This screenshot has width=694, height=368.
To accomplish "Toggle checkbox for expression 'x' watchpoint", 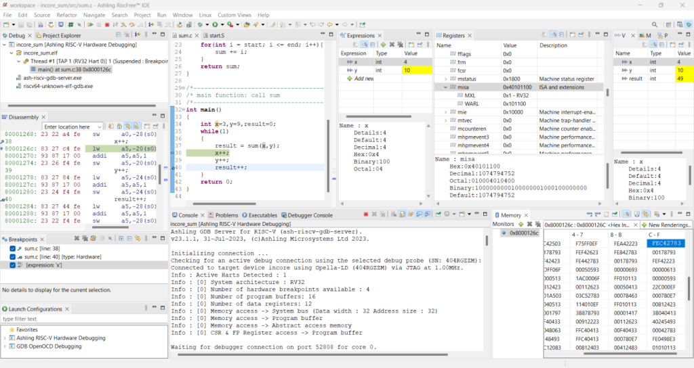I will 12,265.
